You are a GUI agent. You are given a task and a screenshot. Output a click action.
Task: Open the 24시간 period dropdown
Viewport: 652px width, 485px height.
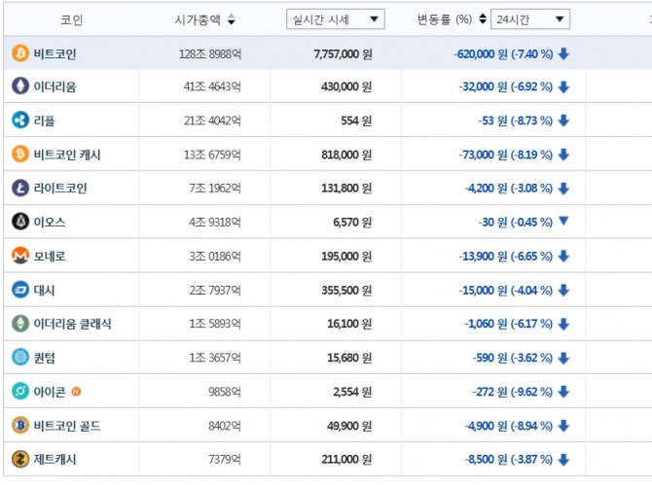[x=530, y=19]
